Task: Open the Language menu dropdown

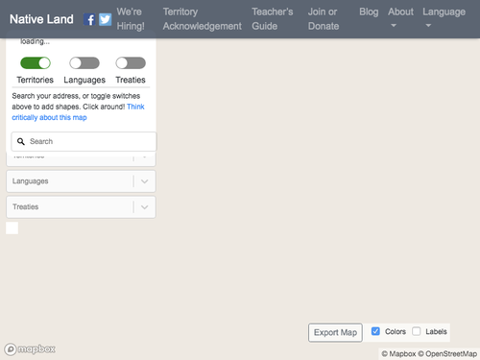Action: pyautogui.click(x=444, y=18)
